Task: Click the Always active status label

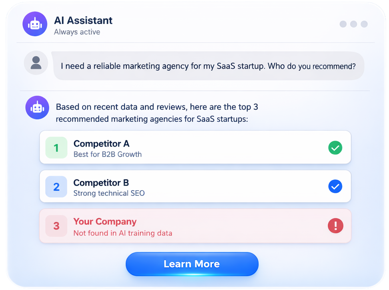Action: pos(77,32)
